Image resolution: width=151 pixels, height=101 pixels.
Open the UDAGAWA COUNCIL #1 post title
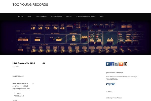pos(29,63)
